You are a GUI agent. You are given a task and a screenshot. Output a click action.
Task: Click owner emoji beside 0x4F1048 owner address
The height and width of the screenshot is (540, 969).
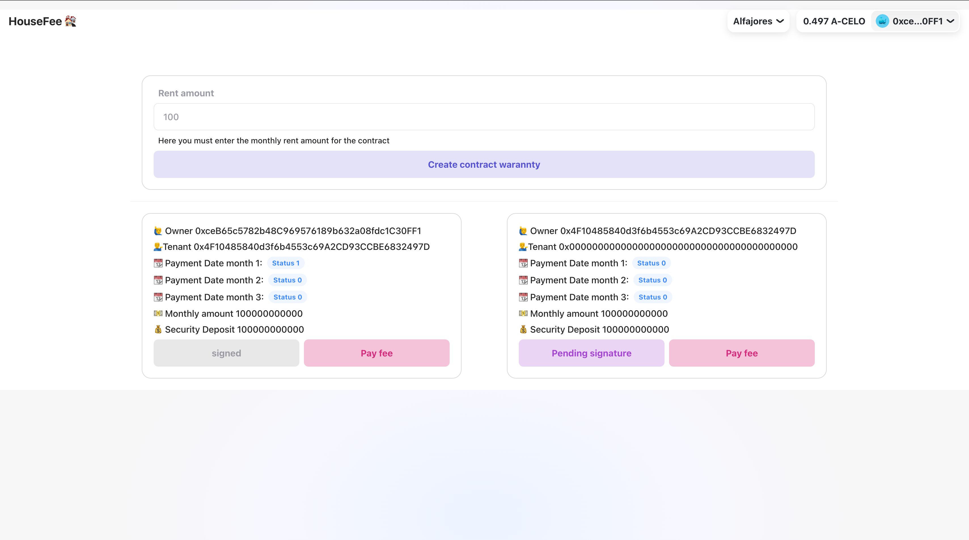523,231
